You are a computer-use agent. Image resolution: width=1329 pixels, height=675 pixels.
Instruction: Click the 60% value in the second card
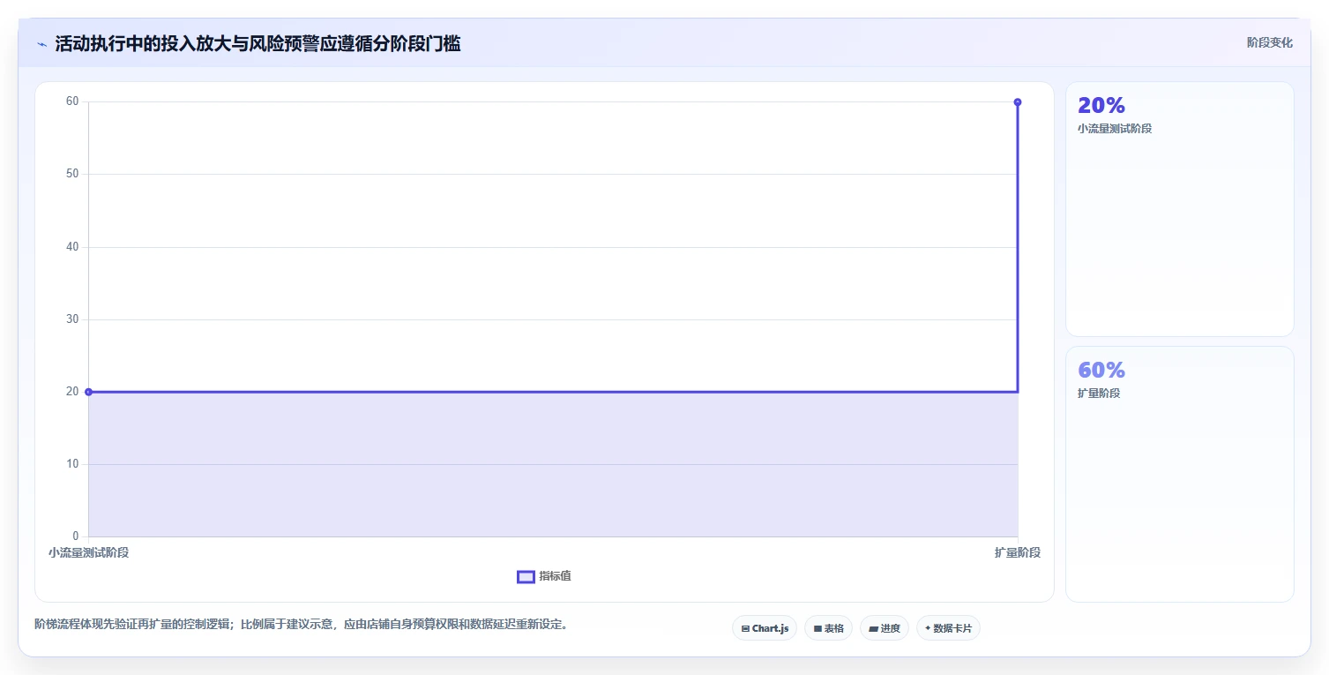tap(1101, 370)
